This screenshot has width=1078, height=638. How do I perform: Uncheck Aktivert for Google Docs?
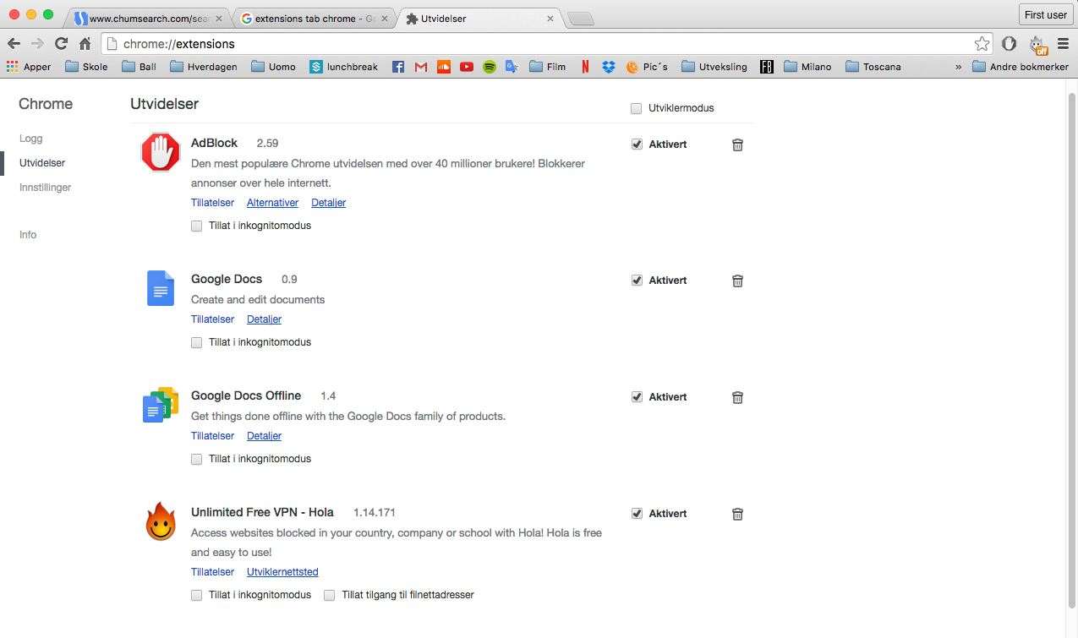point(637,281)
